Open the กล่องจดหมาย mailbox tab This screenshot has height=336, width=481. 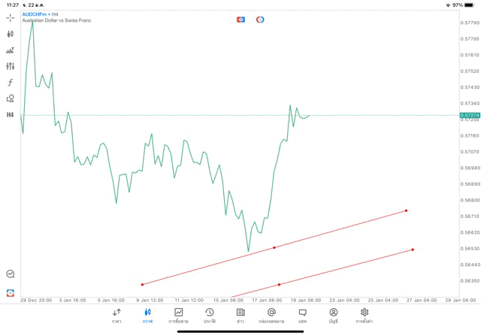click(x=271, y=316)
